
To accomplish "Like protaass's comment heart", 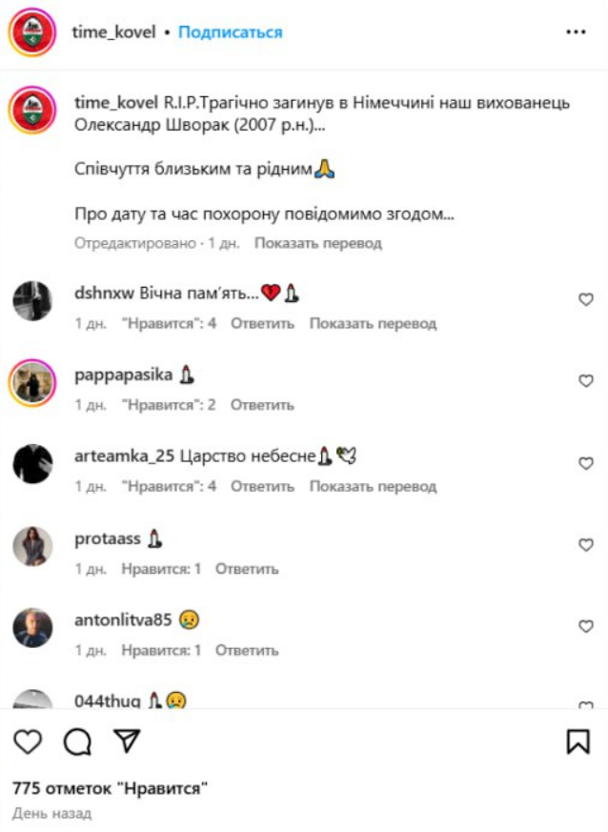I will coord(586,545).
